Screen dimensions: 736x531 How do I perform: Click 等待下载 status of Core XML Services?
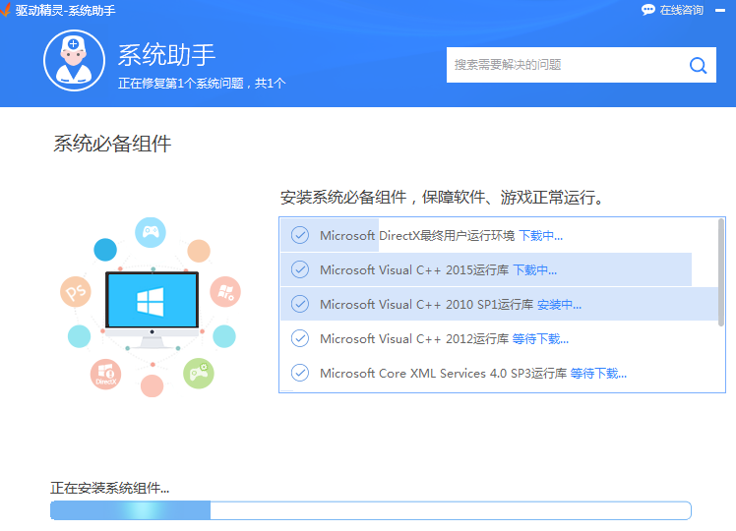point(598,374)
